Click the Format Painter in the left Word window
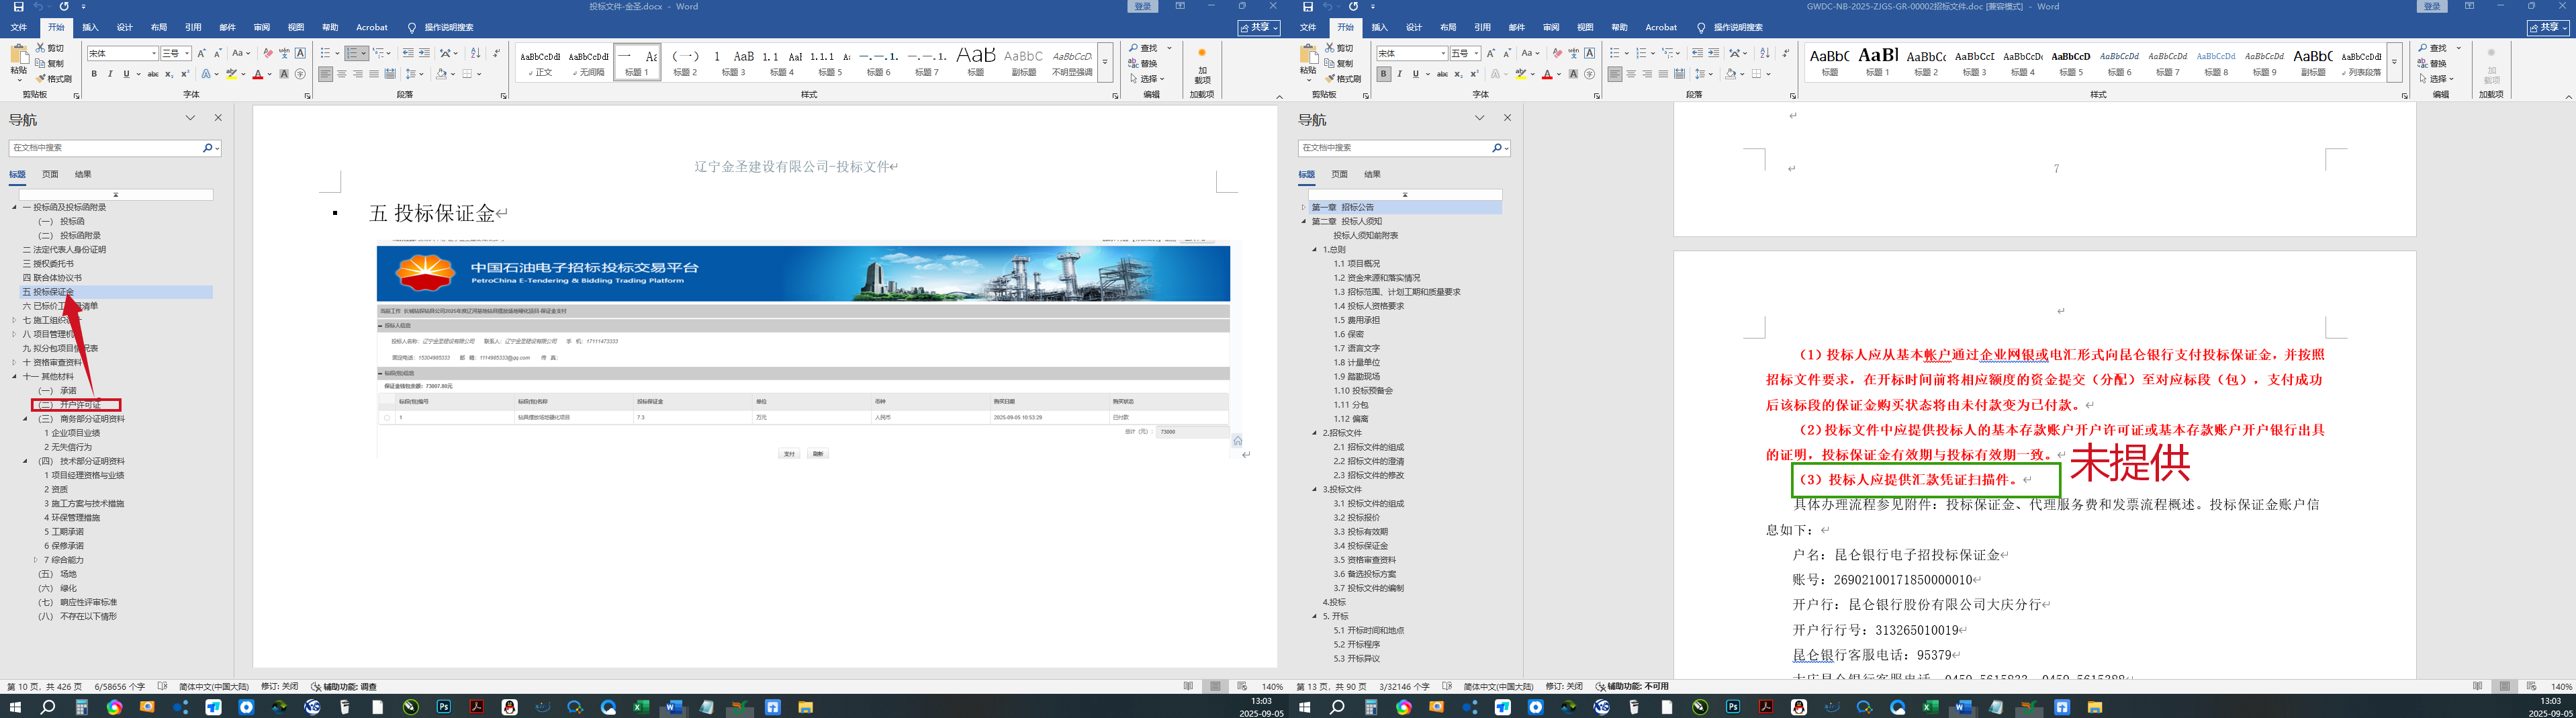The height and width of the screenshot is (718, 2576). 54,79
